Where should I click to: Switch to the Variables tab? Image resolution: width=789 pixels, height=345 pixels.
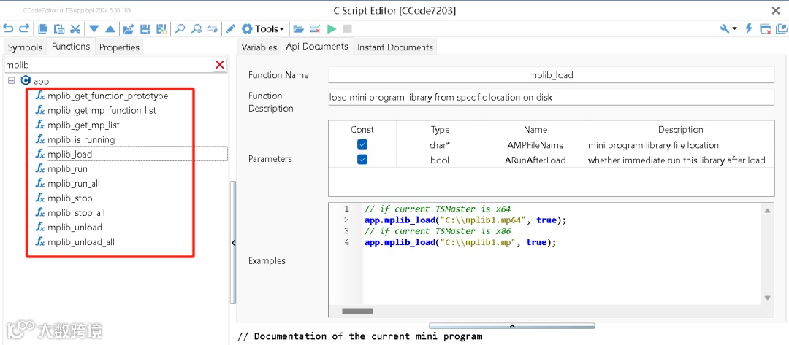tap(259, 47)
